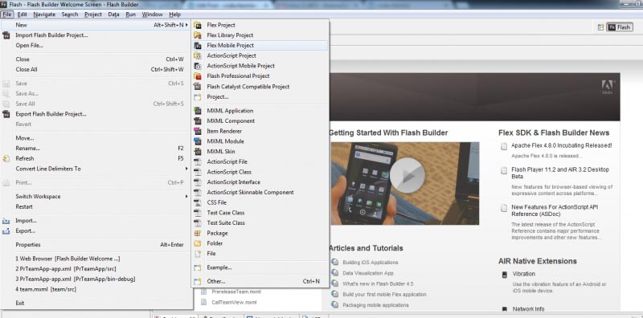Open the Vibration native extension link
Viewport: 643px width, 318px height.
[524, 274]
